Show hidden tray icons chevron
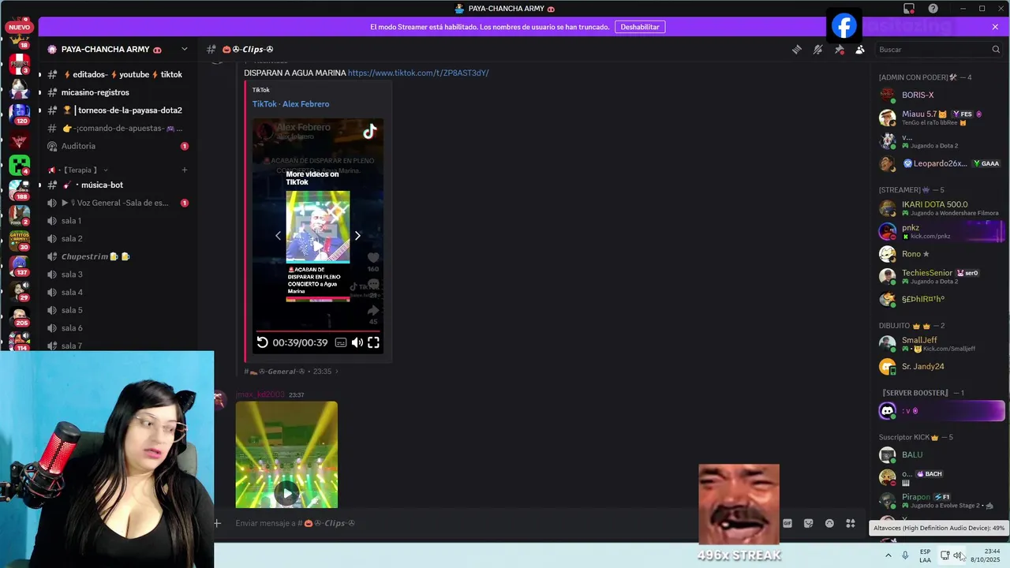 pos(888,555)
